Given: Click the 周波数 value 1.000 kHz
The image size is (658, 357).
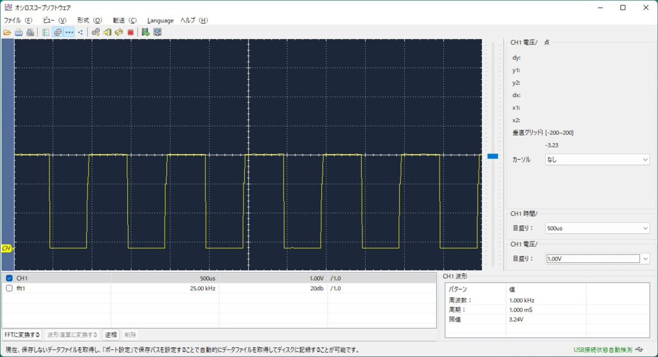Looking at the screenshot, I should 522,300.
